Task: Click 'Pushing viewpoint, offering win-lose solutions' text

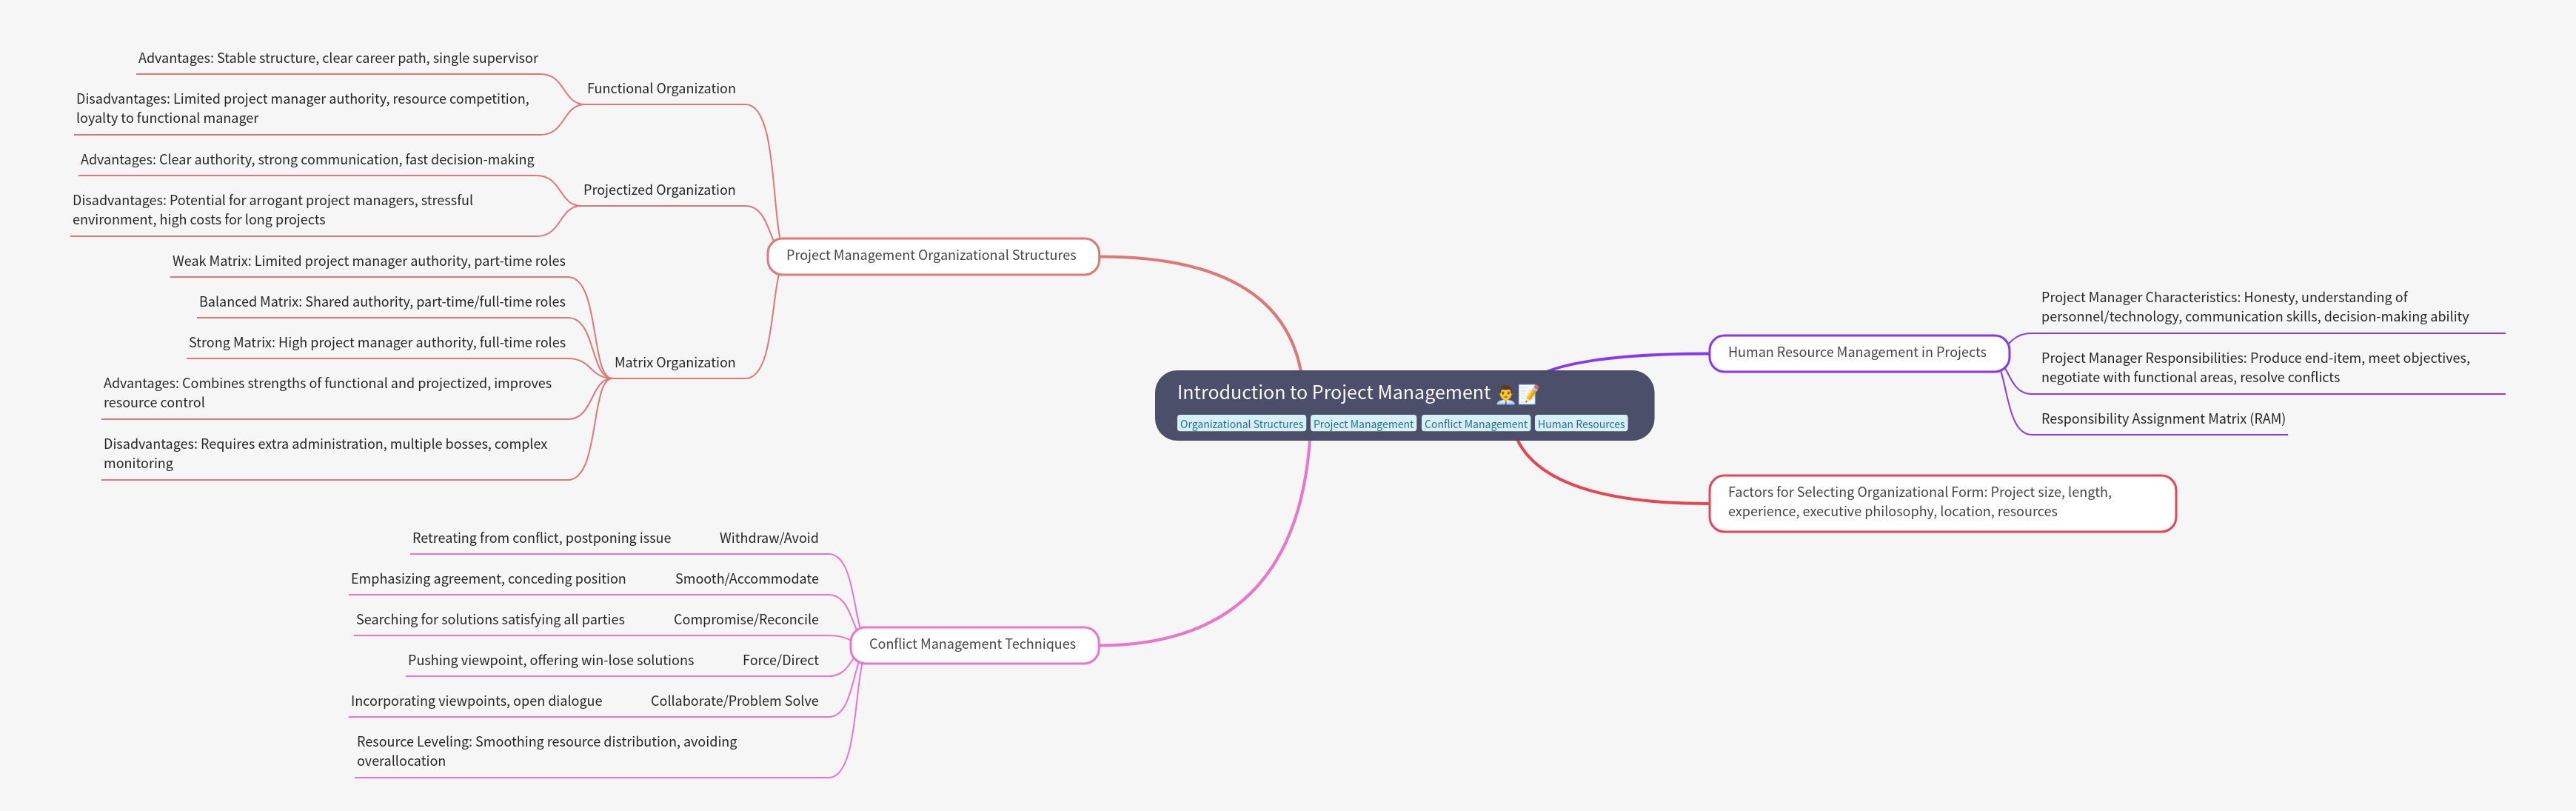Action: (551, 661)
